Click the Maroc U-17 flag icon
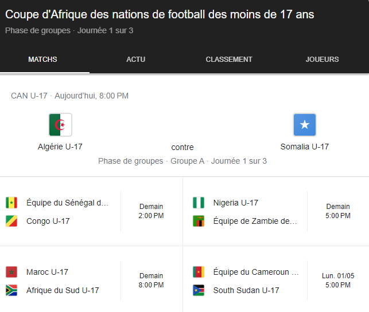The height and width of the screenshot is (312, 369). 11,272
